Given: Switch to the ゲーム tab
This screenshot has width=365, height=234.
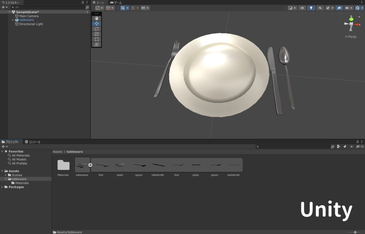Looking at the screenshot, I should [115, 2].
